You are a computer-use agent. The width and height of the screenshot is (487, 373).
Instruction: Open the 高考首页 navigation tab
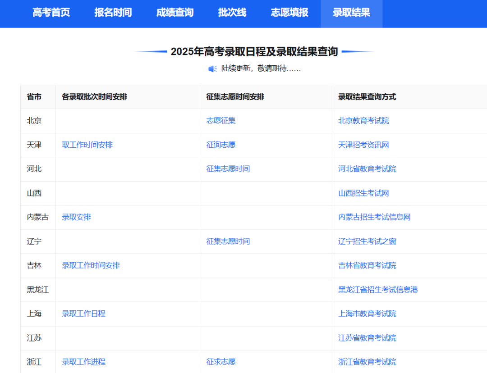[51, 13]
